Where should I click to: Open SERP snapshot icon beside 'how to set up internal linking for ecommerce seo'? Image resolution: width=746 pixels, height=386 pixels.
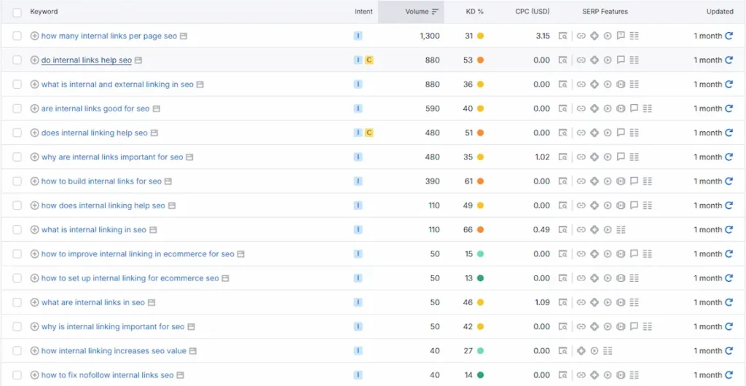point(225,278)
